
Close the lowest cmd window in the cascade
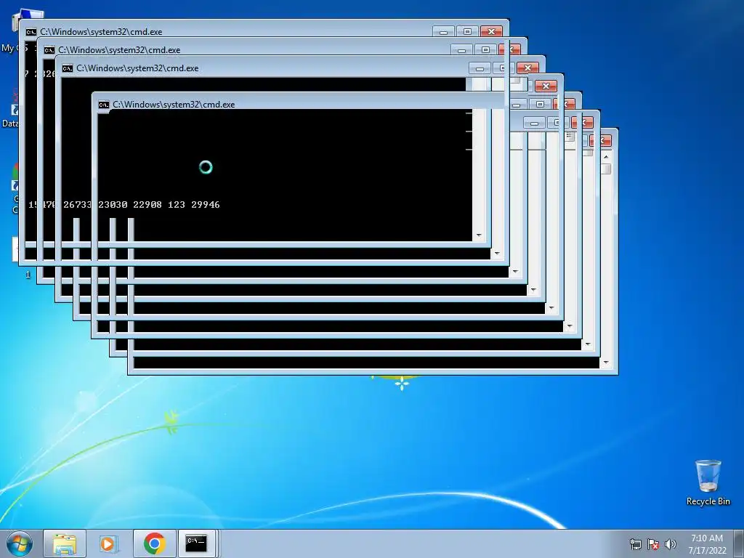pyautogui.click(x=604, y=140)
